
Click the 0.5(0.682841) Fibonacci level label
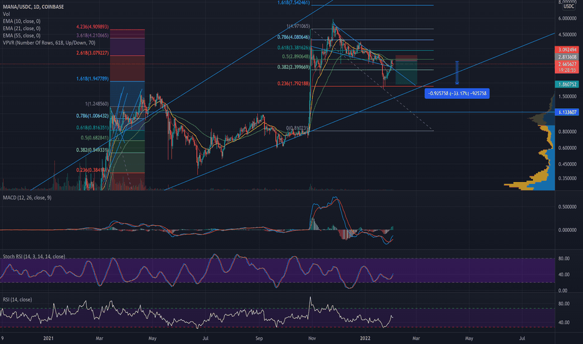(x=94, y=138)
